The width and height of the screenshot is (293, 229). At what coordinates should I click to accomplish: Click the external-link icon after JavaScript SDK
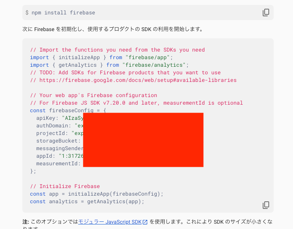point(145,222)
